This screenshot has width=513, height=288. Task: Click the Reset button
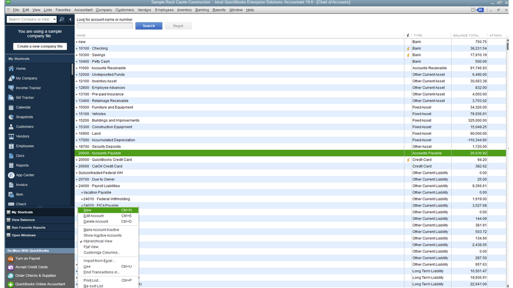click(x=178, y=26)
